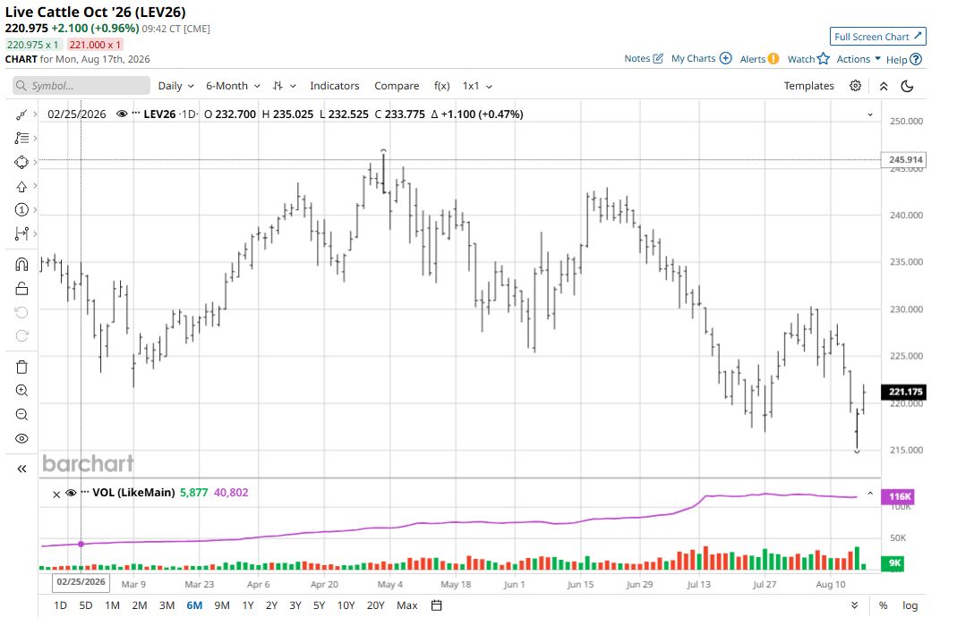Open the 6-Month period dropdown
The width and height of the screenshot is (957, 626).
pyautogui.click(x=233, y=86)
